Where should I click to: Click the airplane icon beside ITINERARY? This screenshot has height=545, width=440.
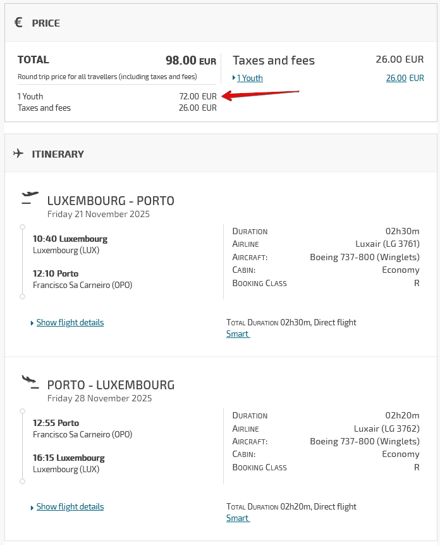[x=19, y=153]
